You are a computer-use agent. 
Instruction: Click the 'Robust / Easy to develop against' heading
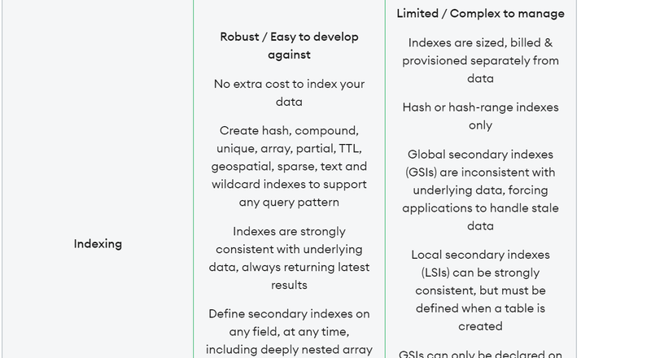289,46
